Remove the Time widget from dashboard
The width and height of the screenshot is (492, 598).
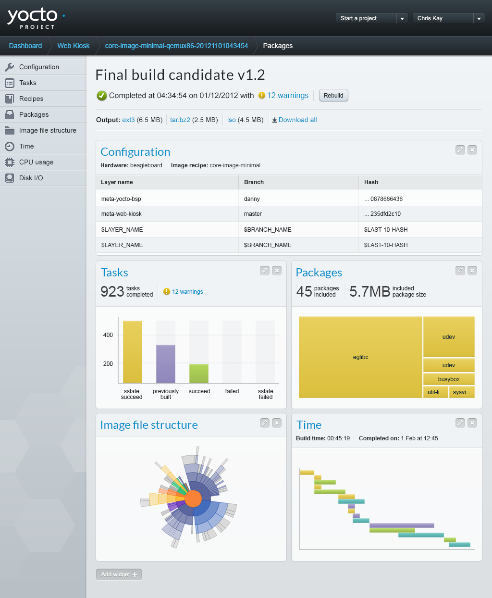pos(472,423)
